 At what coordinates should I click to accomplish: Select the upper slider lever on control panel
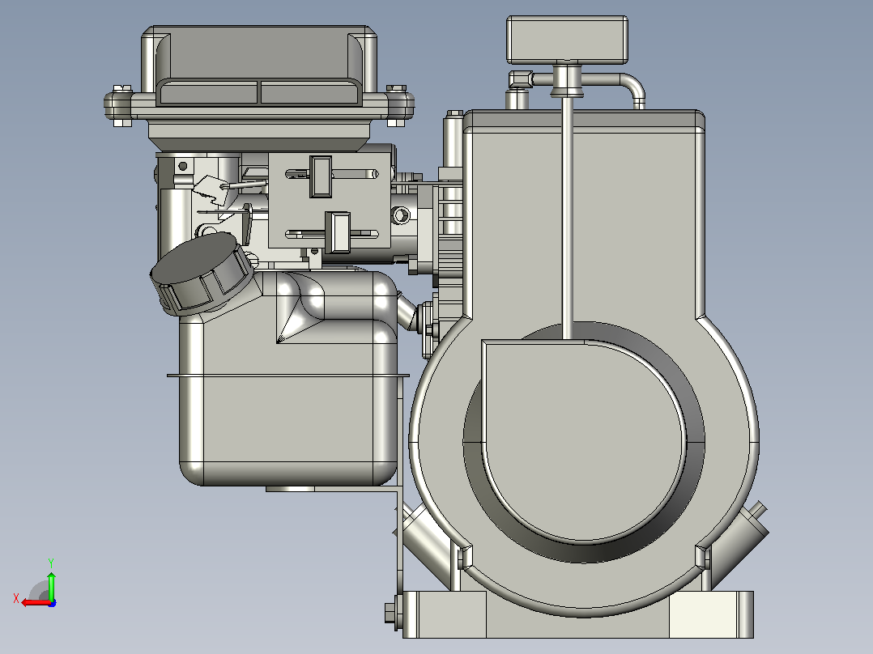click(320, 176)
